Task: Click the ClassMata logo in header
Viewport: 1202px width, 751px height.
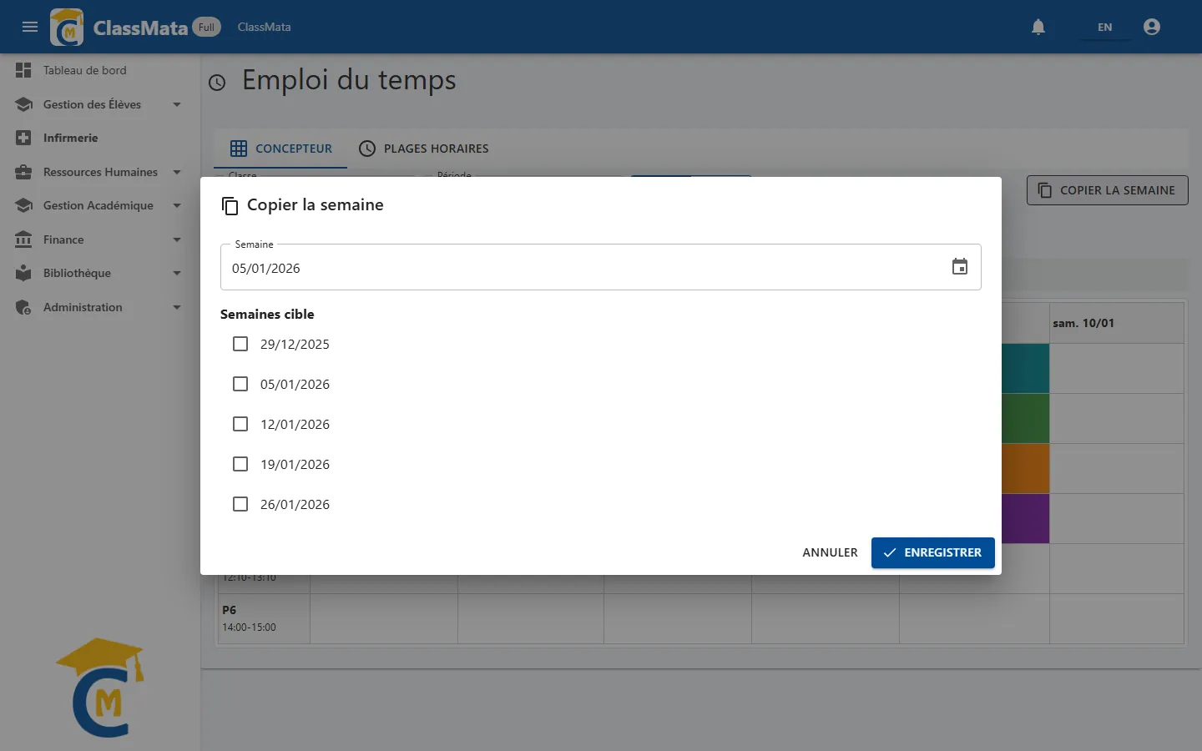Action: (x=67, y=27)
